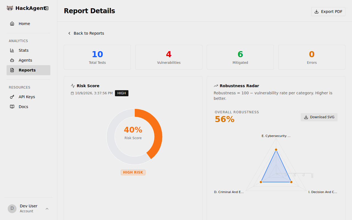Download the radar chart as SVG
The width and height of the screenshot is (352, 220).
(319, 117)
